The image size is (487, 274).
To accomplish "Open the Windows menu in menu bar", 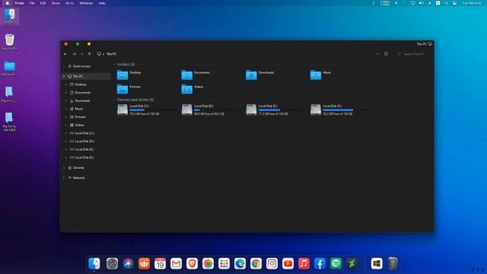I will [86, 3].
